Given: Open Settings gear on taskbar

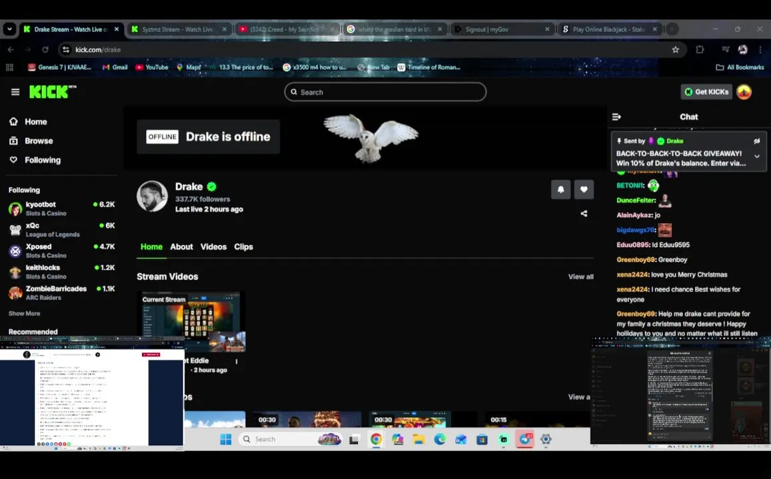Looking at the screenshot, I should pyautogui.click(x=546, y=439).
